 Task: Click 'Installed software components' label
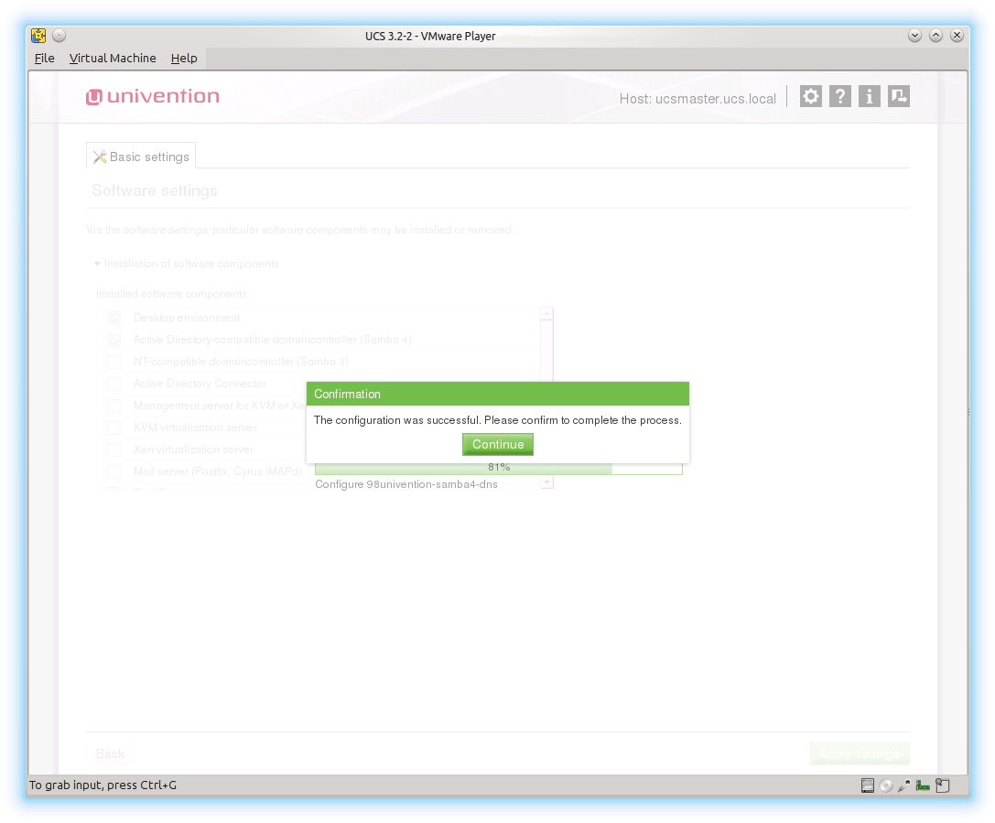(171, 294)
